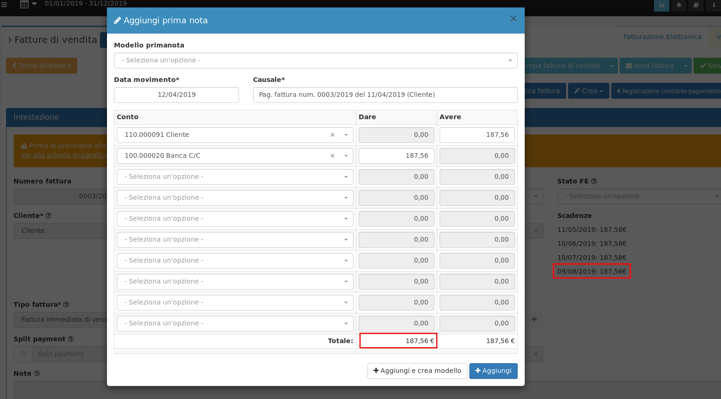721x399 pixels.
Task: Open the documentation book icon
Action: [696, 6]
